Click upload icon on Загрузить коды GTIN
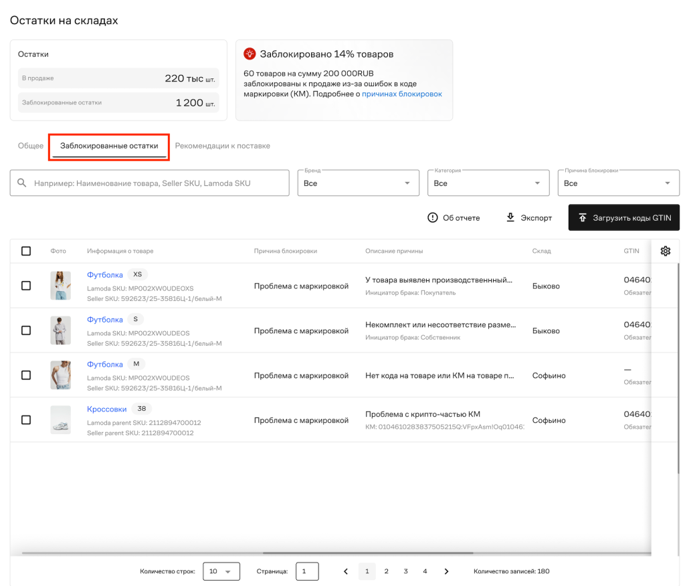The width and height of the screenshot is (685, 586). click(x=583, y=217)
